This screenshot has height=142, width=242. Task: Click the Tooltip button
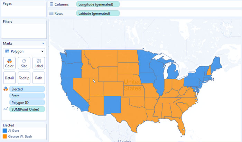click(24, 78)
